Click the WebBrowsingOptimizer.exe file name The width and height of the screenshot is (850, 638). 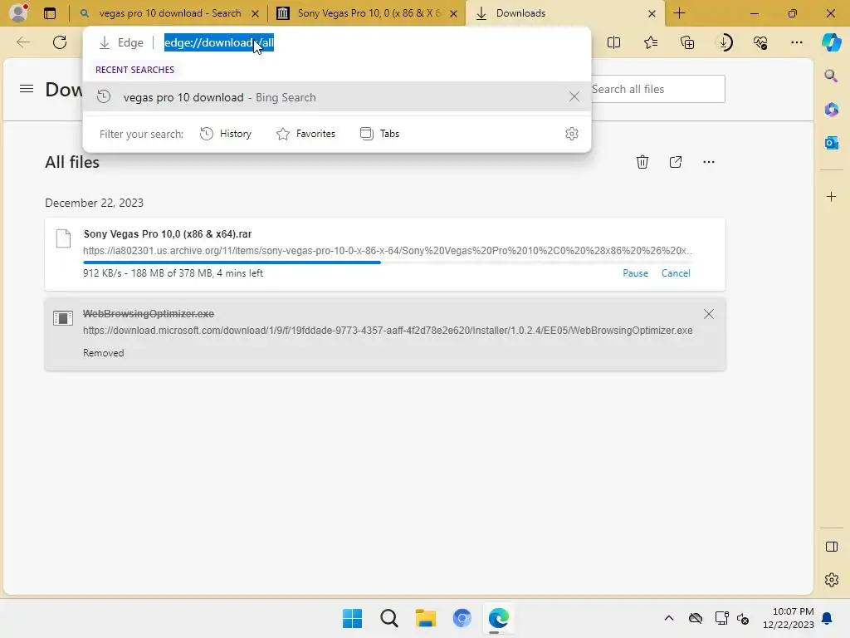pyautogui.click(x=149, y=313)
